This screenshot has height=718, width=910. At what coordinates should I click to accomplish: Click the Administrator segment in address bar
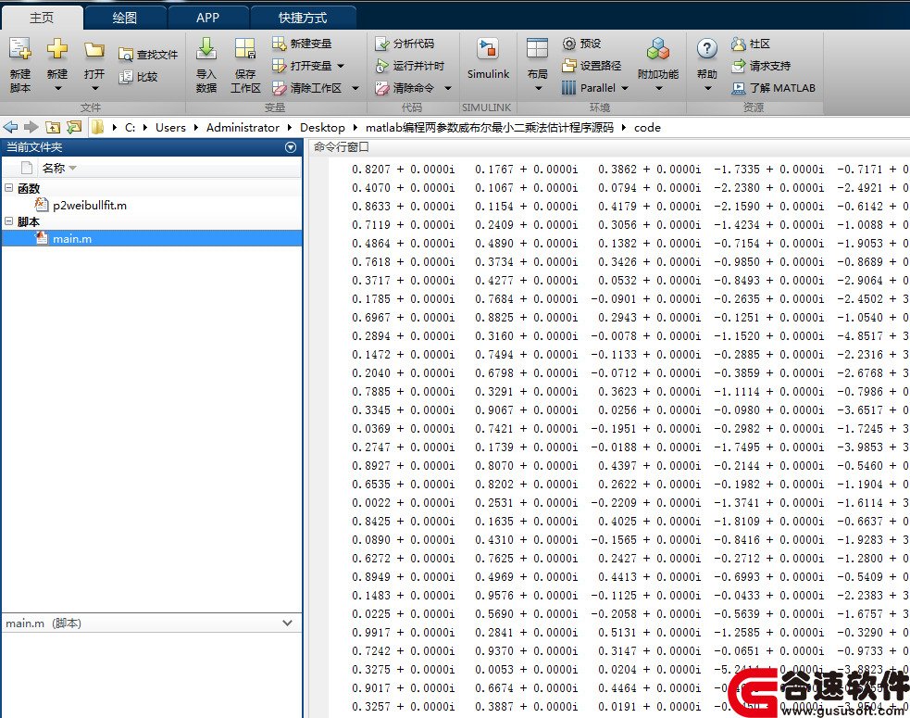click(x=243, y=127)
